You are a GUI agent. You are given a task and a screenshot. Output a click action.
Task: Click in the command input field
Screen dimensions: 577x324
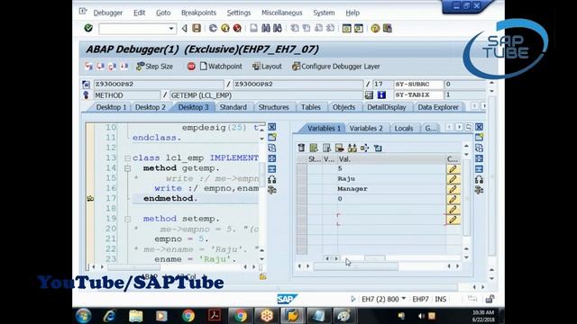133,28
